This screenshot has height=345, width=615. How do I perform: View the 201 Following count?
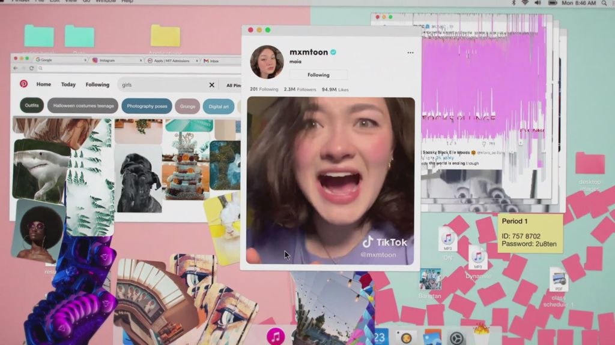tap(264, 89)
